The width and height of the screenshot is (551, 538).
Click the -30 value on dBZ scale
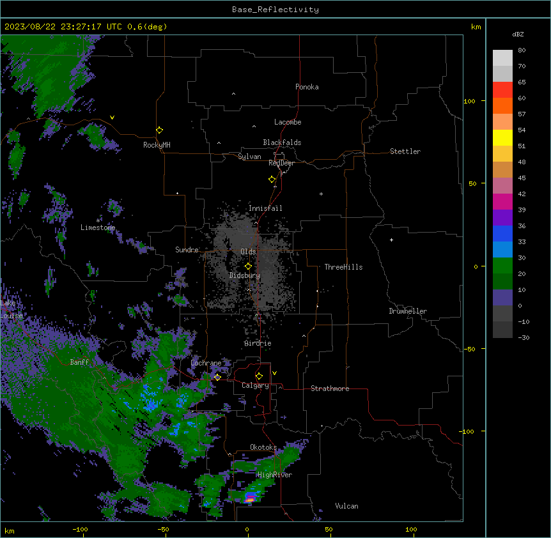[524, 337]
